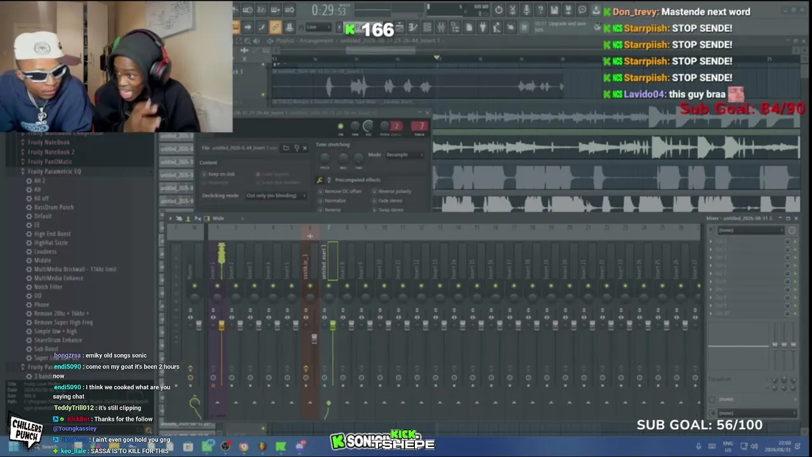
Task: Select the Remove Super High Freq preset
Action: 63,322
